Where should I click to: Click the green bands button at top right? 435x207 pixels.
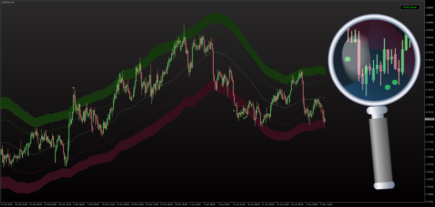(410, 8)
